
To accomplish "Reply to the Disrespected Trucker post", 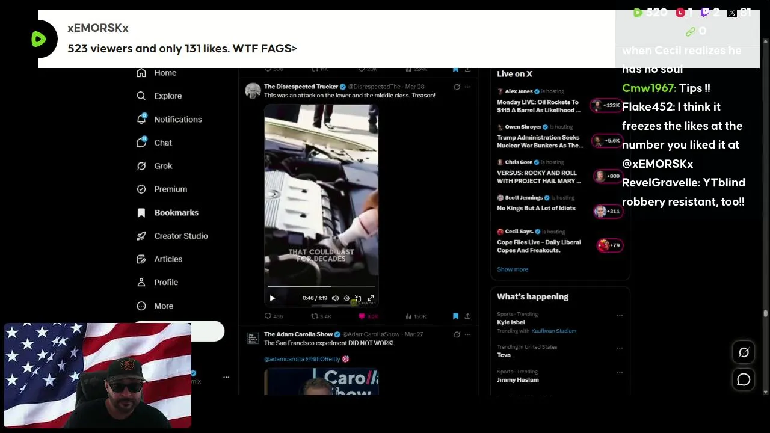I will click(x=274, y=316).
